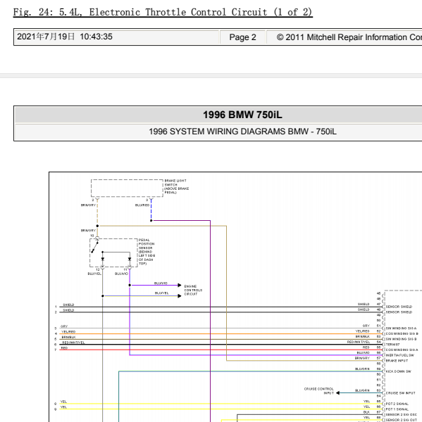
Task: Click the Brake Light Switch dashed box
Action: 127,188
